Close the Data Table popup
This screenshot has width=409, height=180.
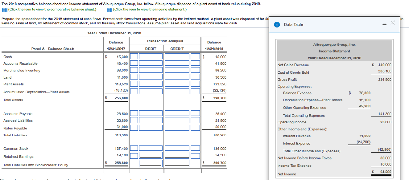click(393, 23)
